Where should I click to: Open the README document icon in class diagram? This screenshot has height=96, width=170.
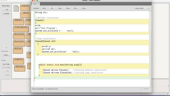pos(16,8)
